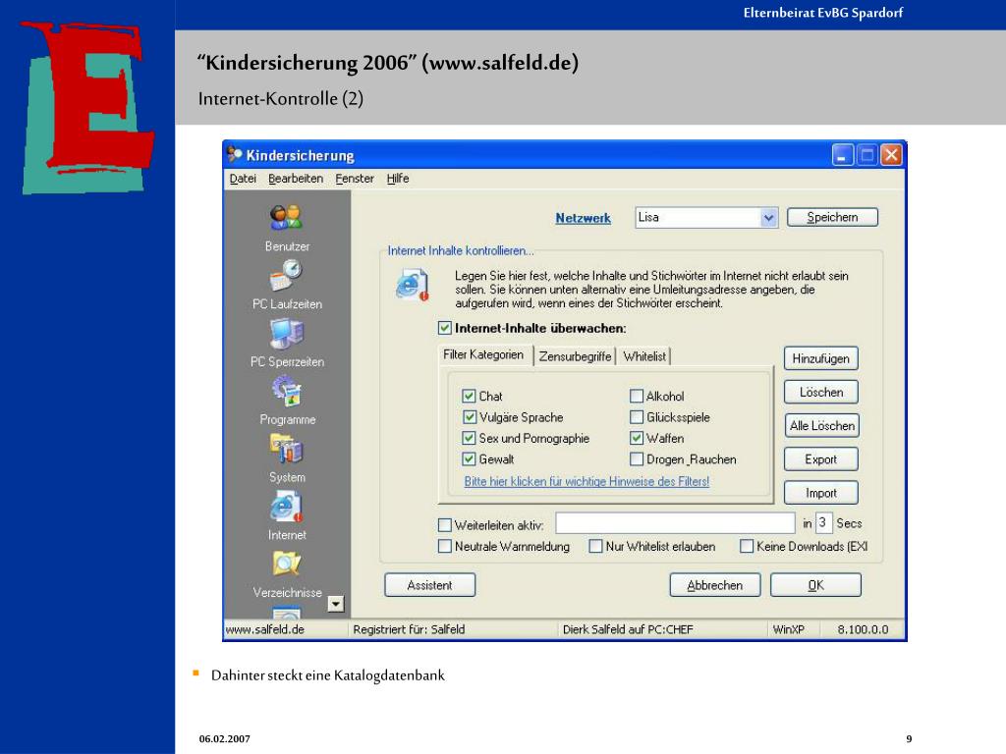
Task: Open the Netzwerk link
Action: point(584,218)
